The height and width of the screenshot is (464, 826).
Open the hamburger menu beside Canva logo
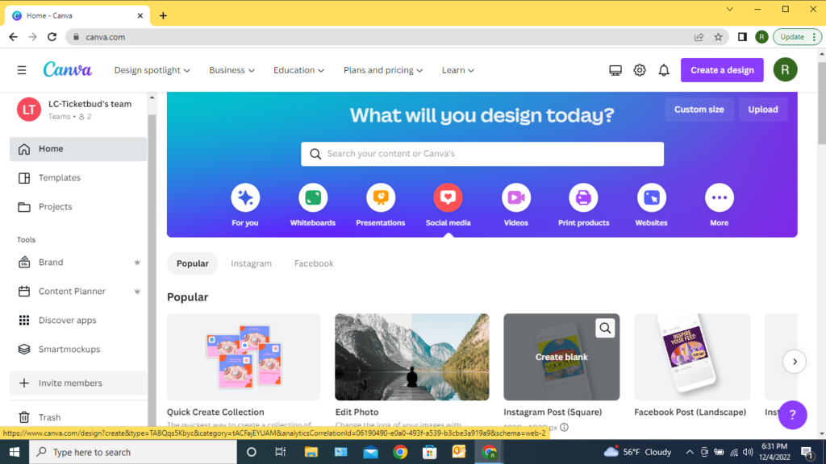tap(22, 70)
